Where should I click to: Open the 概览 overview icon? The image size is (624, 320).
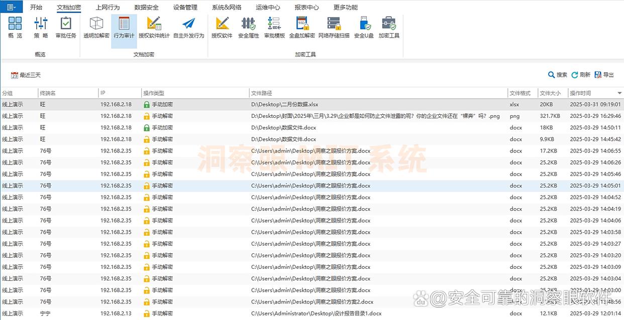tap(15, 28)
